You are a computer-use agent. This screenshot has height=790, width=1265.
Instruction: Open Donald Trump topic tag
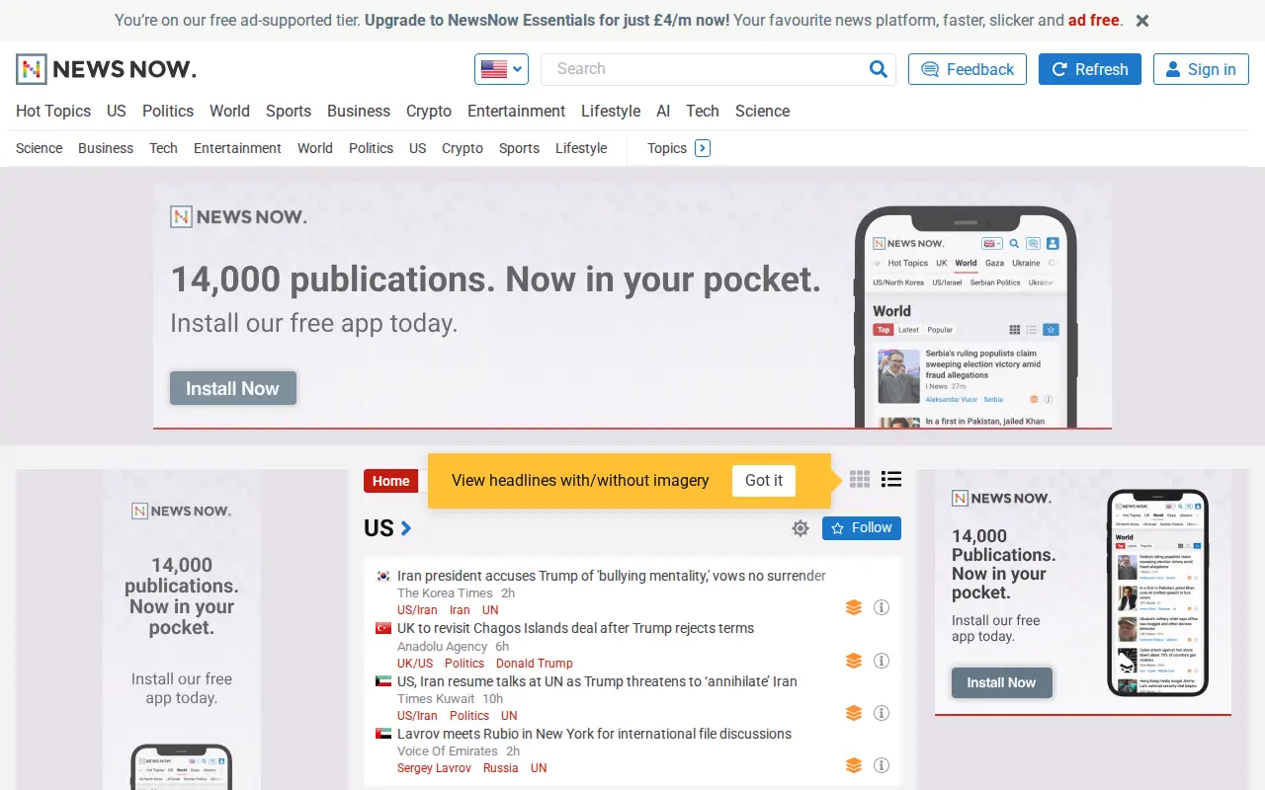tap(535, 664)
